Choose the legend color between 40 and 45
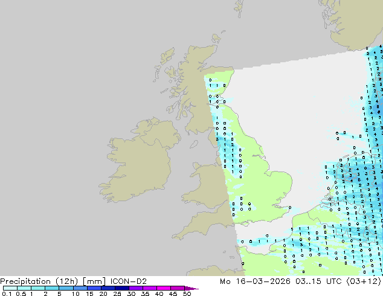This screenshot has height=296, width=383. tap(166, 289)
